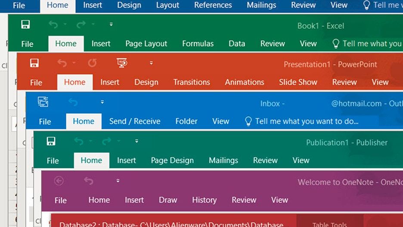
Task: Select the Draw tab in OneNote
Action: 168,200
